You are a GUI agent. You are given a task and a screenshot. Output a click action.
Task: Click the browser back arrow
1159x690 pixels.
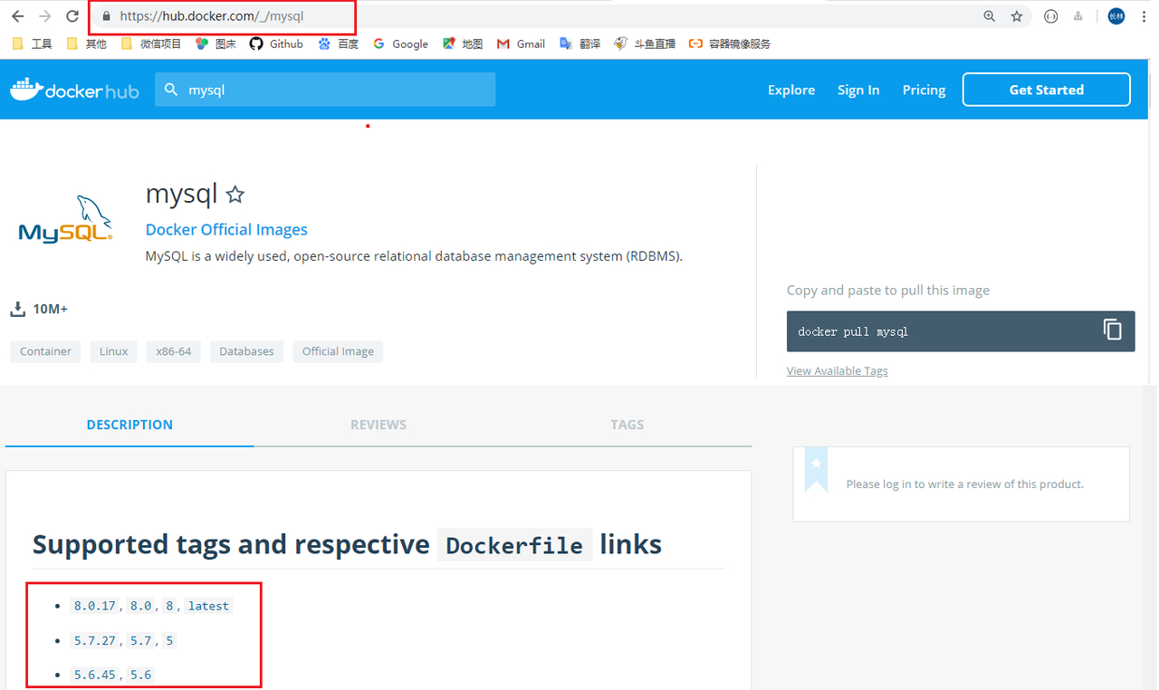[x=17, y=16]
